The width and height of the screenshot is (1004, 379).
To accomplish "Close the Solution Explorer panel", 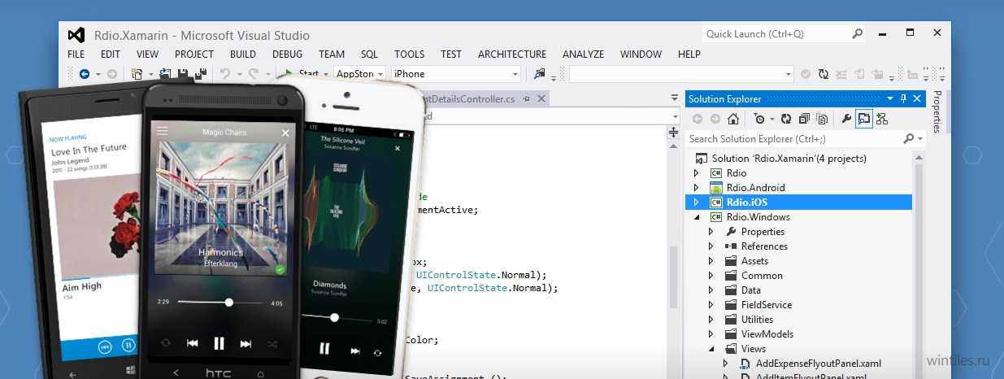I will pyautogui.click(x=917, y=98).
